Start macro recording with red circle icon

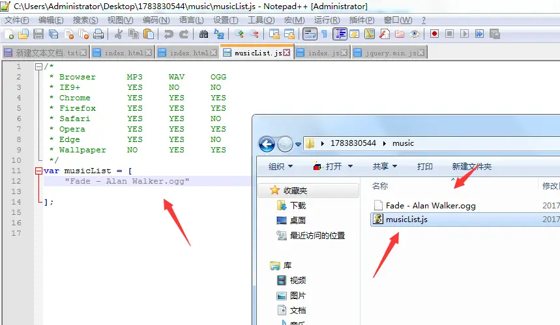(434, 34)
